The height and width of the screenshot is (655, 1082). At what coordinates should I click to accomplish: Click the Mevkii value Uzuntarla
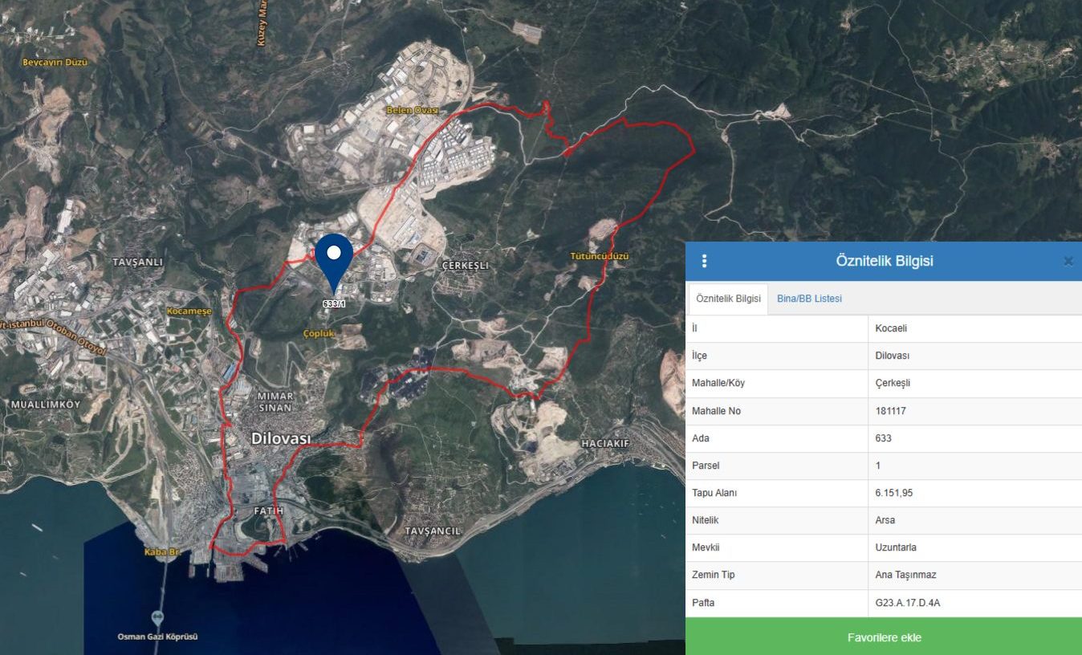point(896,547)
